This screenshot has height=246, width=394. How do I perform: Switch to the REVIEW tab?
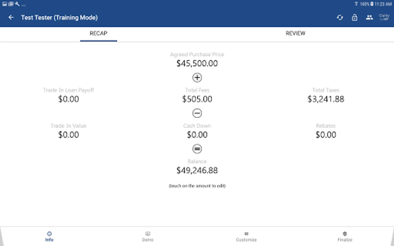pyautogui.click(x=295, y=33)
